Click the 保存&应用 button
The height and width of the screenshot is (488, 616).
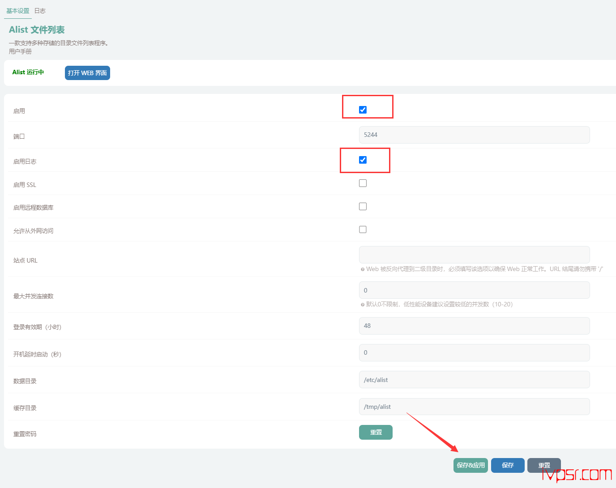click(x=471, y=465)
